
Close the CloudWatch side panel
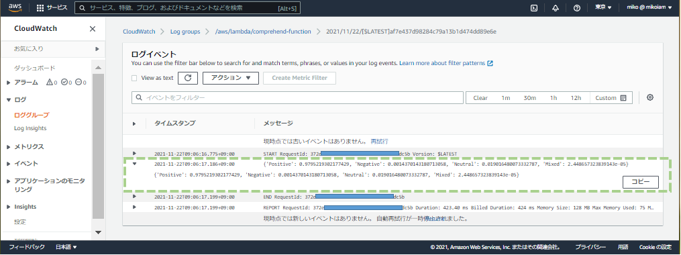click(x=93, y=29)
